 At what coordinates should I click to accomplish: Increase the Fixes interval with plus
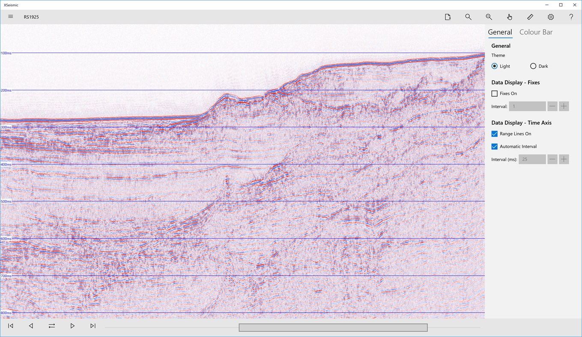tap(564, 106)
